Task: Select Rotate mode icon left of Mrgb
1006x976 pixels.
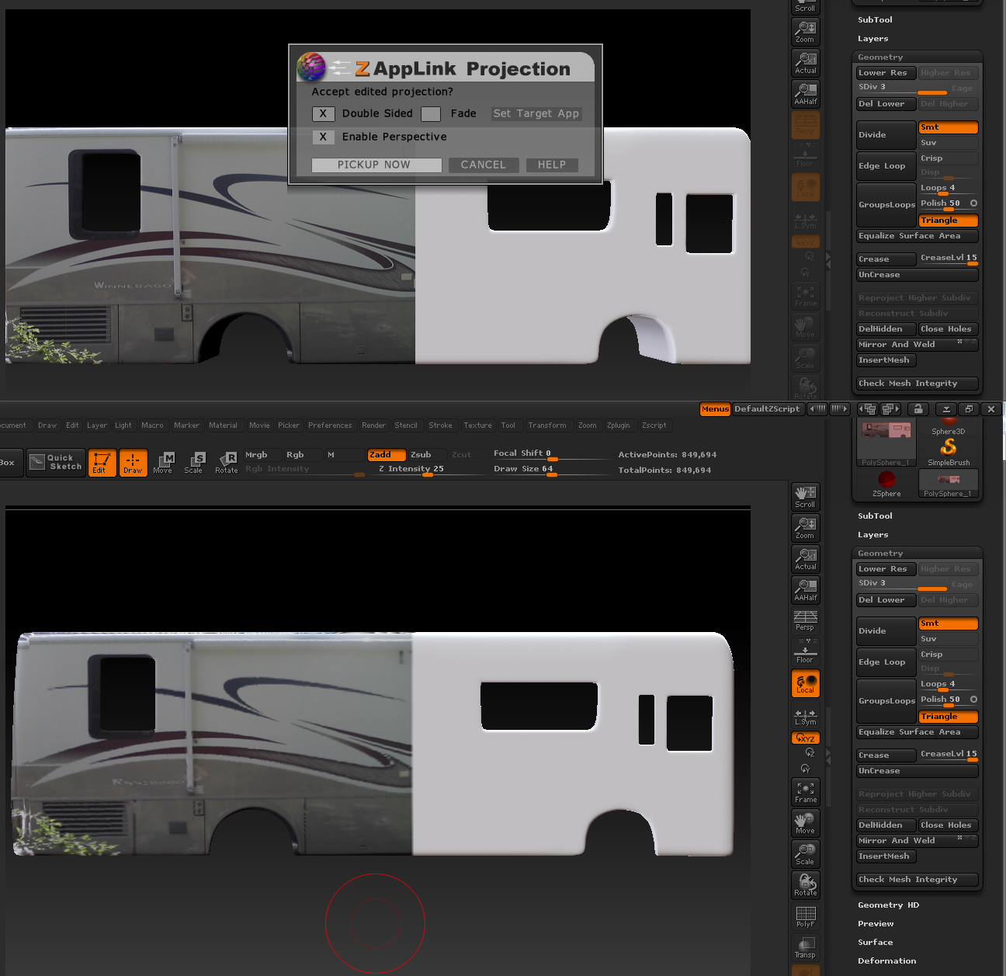Action: click(227, 462)
